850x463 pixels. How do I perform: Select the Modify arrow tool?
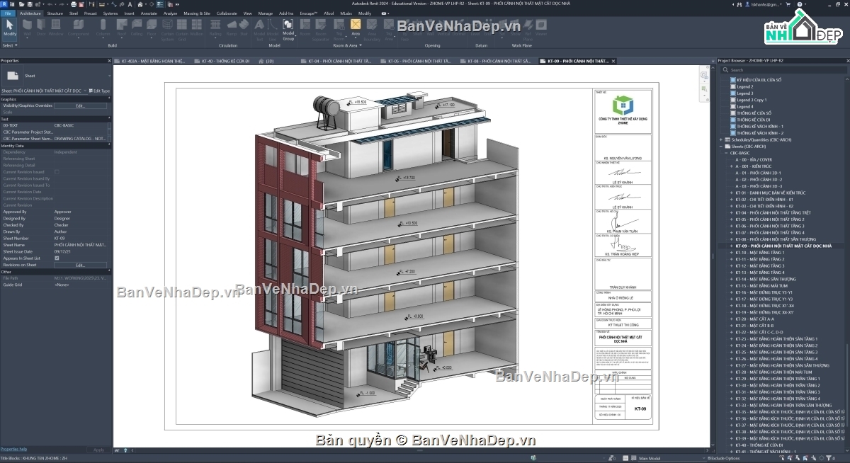pos(10,28)
